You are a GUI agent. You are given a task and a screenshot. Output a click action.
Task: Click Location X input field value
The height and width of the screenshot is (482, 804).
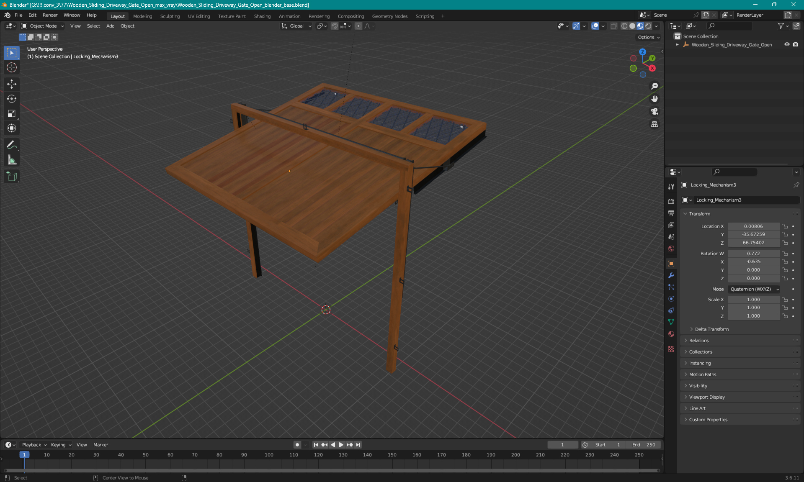[753, 226]
